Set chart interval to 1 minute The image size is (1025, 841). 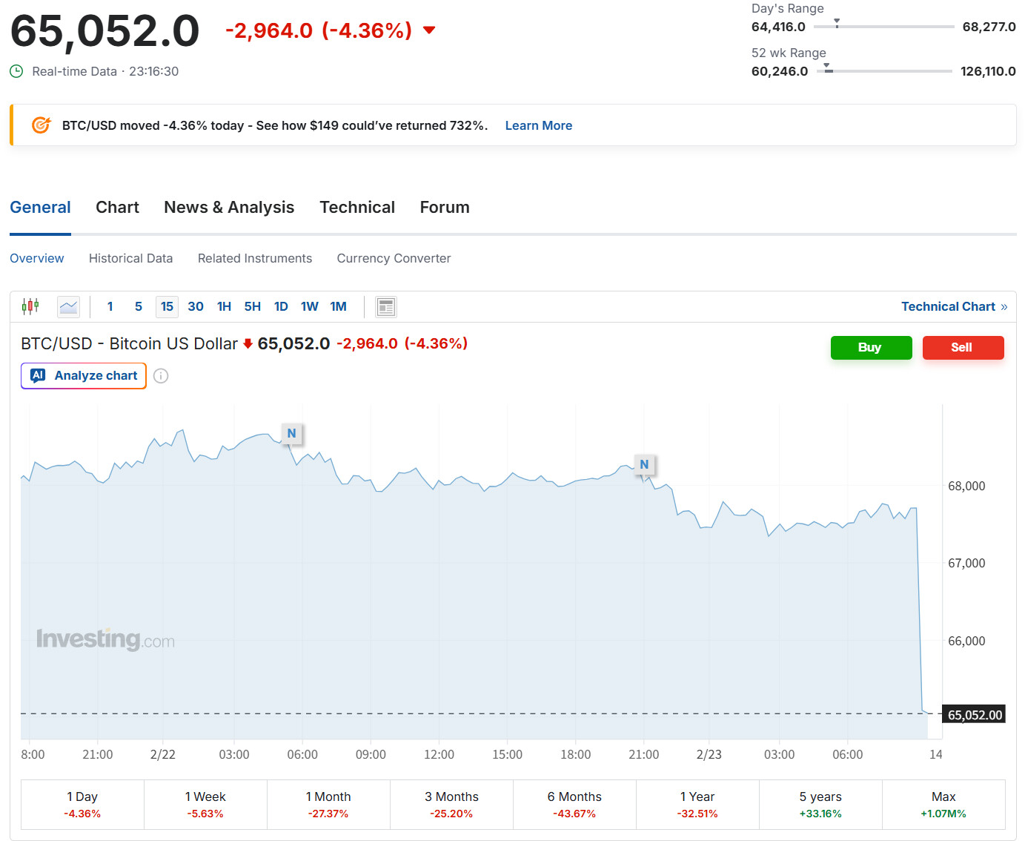pos(110,306)
